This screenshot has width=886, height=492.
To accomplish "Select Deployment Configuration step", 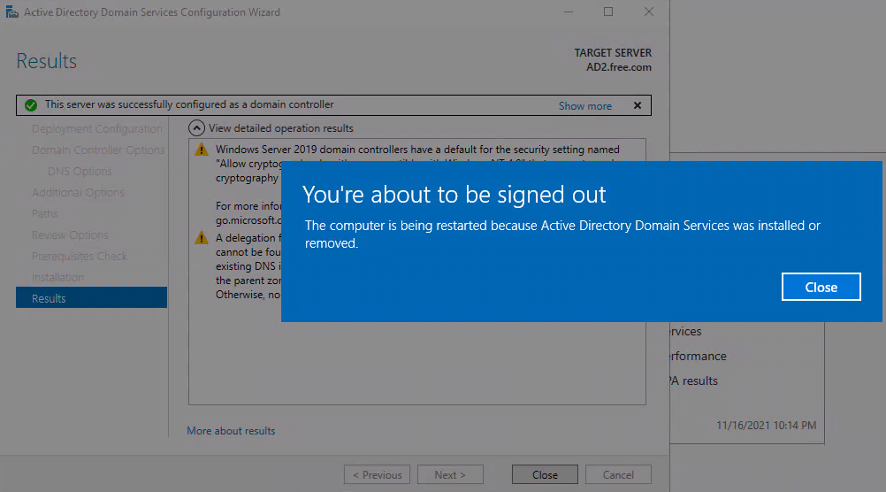I will [96, 129].
